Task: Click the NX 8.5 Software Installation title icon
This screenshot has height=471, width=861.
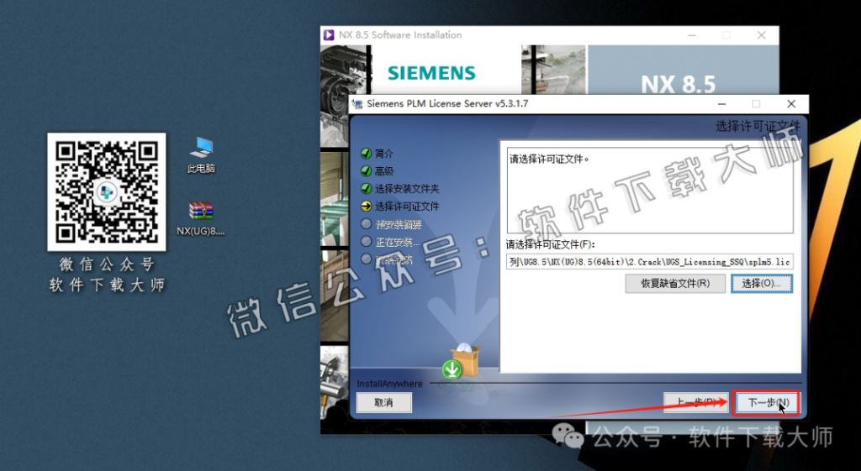Action: pyautogui.click(x=329, y=35)
